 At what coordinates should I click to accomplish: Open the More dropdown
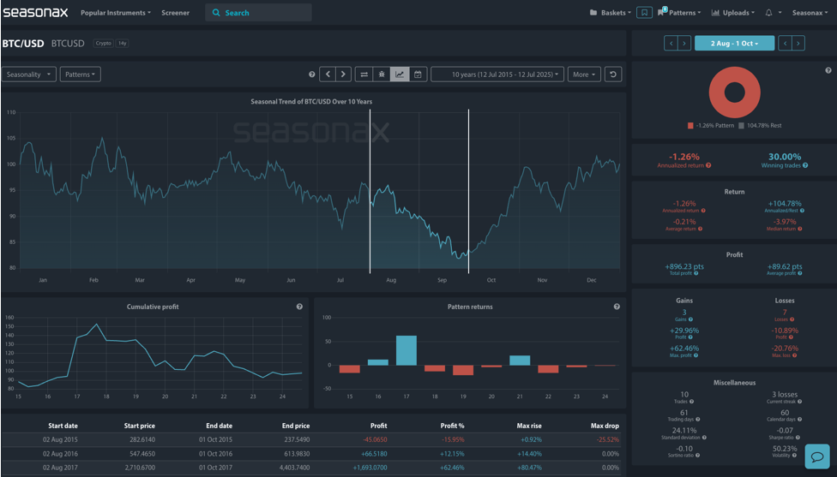point(584,75)
